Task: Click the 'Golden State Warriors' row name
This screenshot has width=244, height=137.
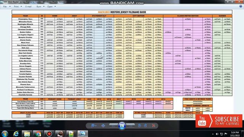Action: click(26, 92)
